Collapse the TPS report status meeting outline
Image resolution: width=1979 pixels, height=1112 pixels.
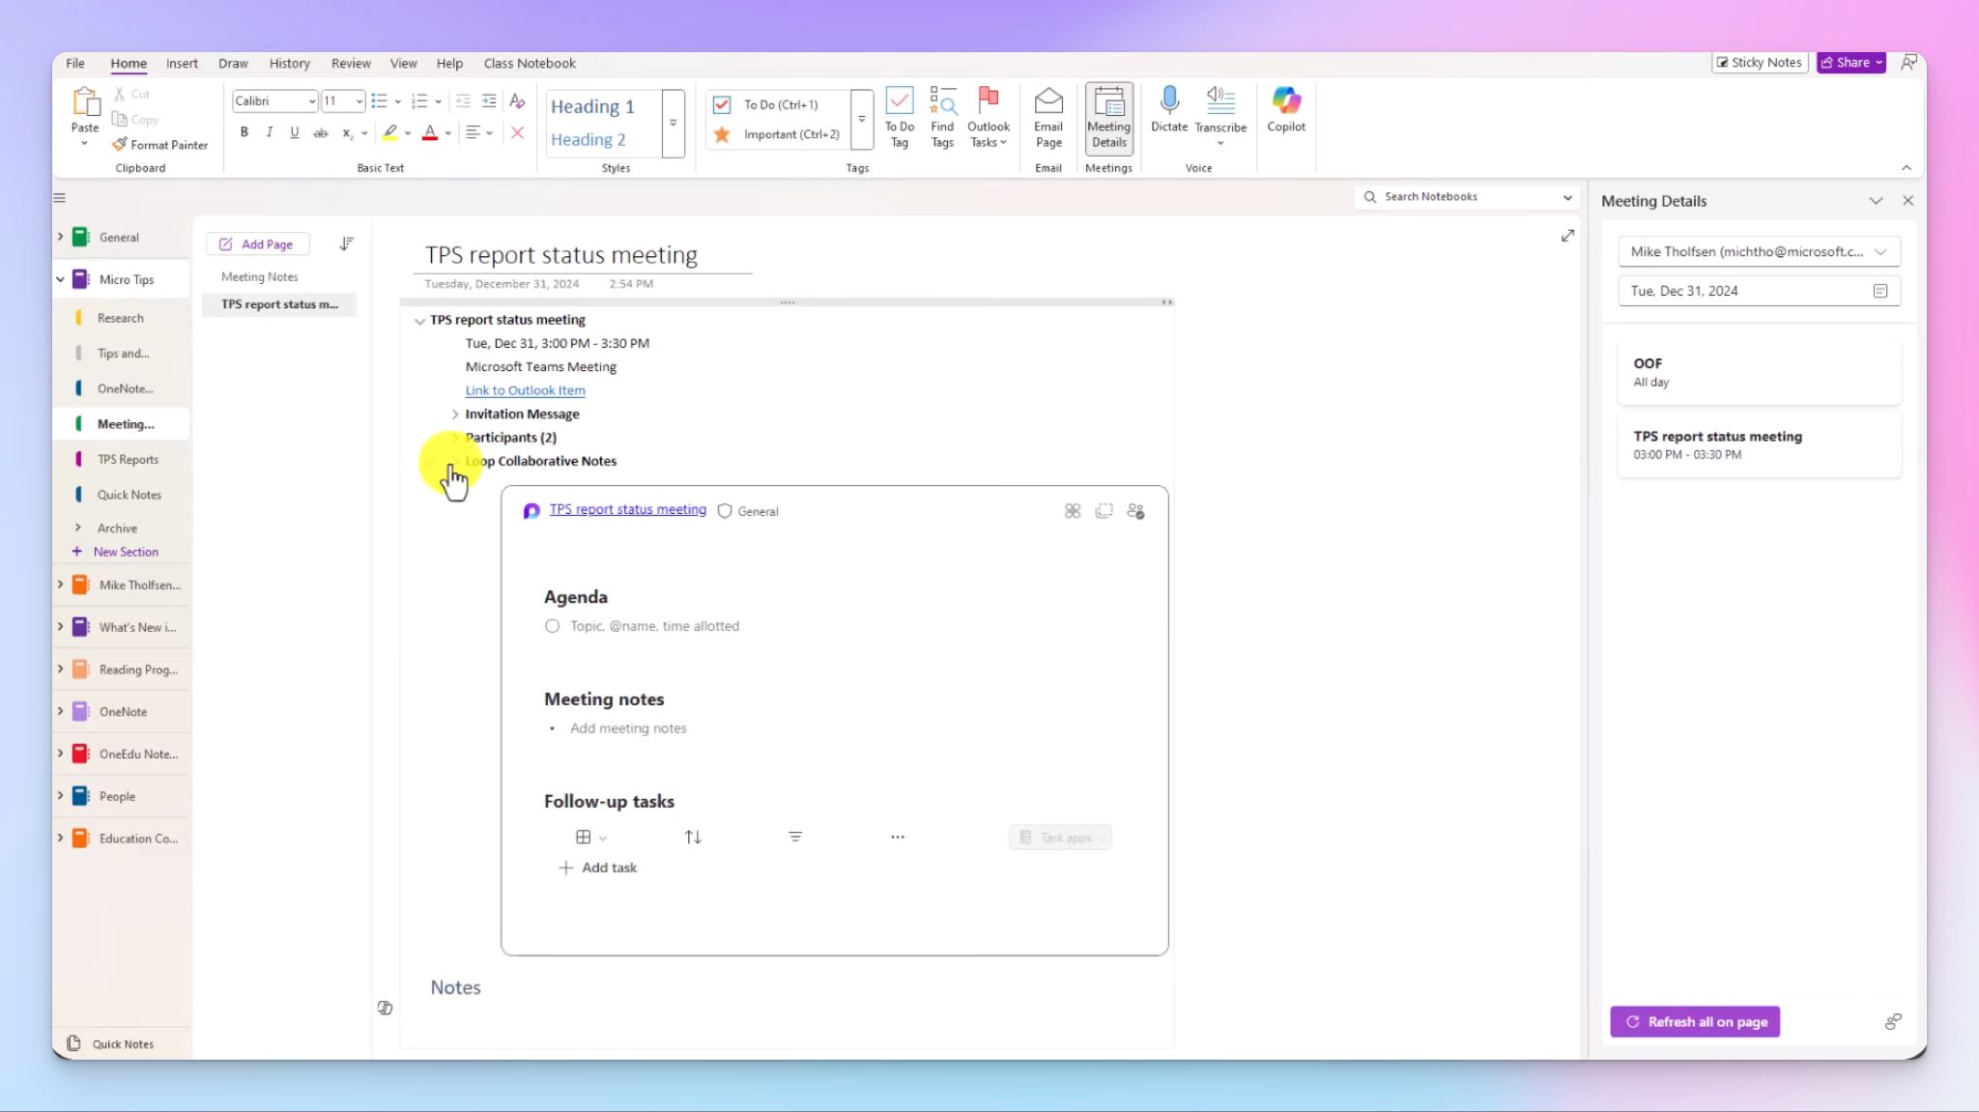click(x=419, y=321)
